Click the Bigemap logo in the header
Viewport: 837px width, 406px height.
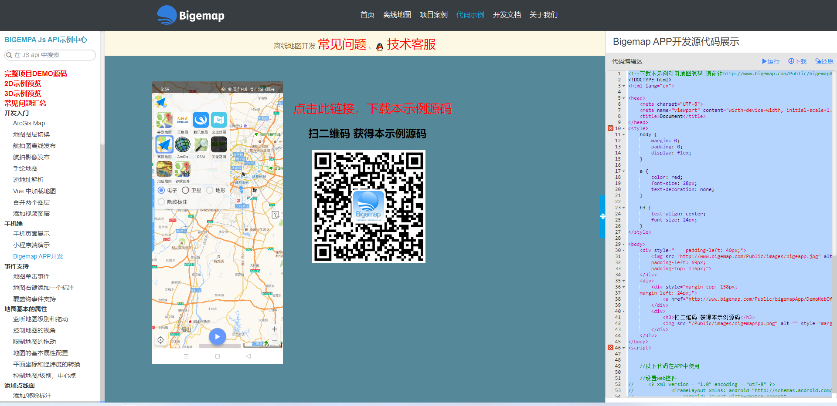pyautogui.click(x=191, y=15)
